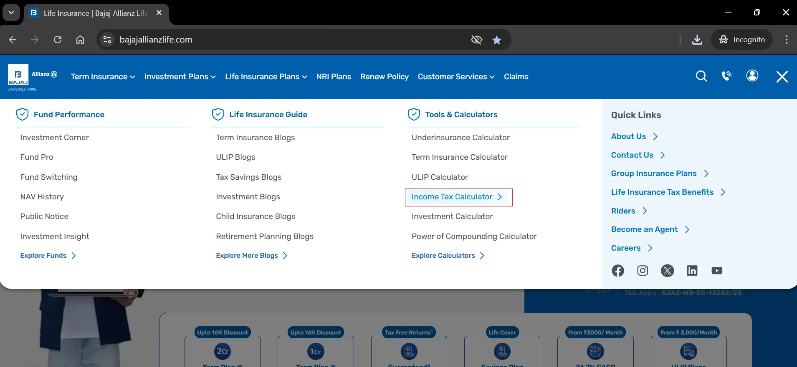Screen dimensions: 797x367
Task: Click Explore Calculators link
Action: [448, 256]
